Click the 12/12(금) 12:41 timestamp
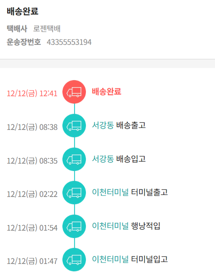The height and width of the screenshot is (276, 215). tap(32, 94)
